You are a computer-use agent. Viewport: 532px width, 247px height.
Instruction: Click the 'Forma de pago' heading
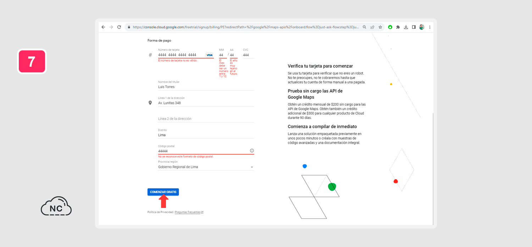159,40
